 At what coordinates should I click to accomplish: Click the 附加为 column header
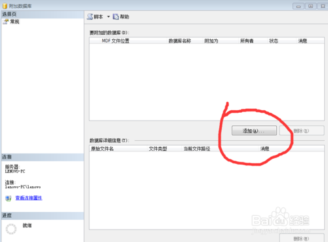click(x=211, y=41)
